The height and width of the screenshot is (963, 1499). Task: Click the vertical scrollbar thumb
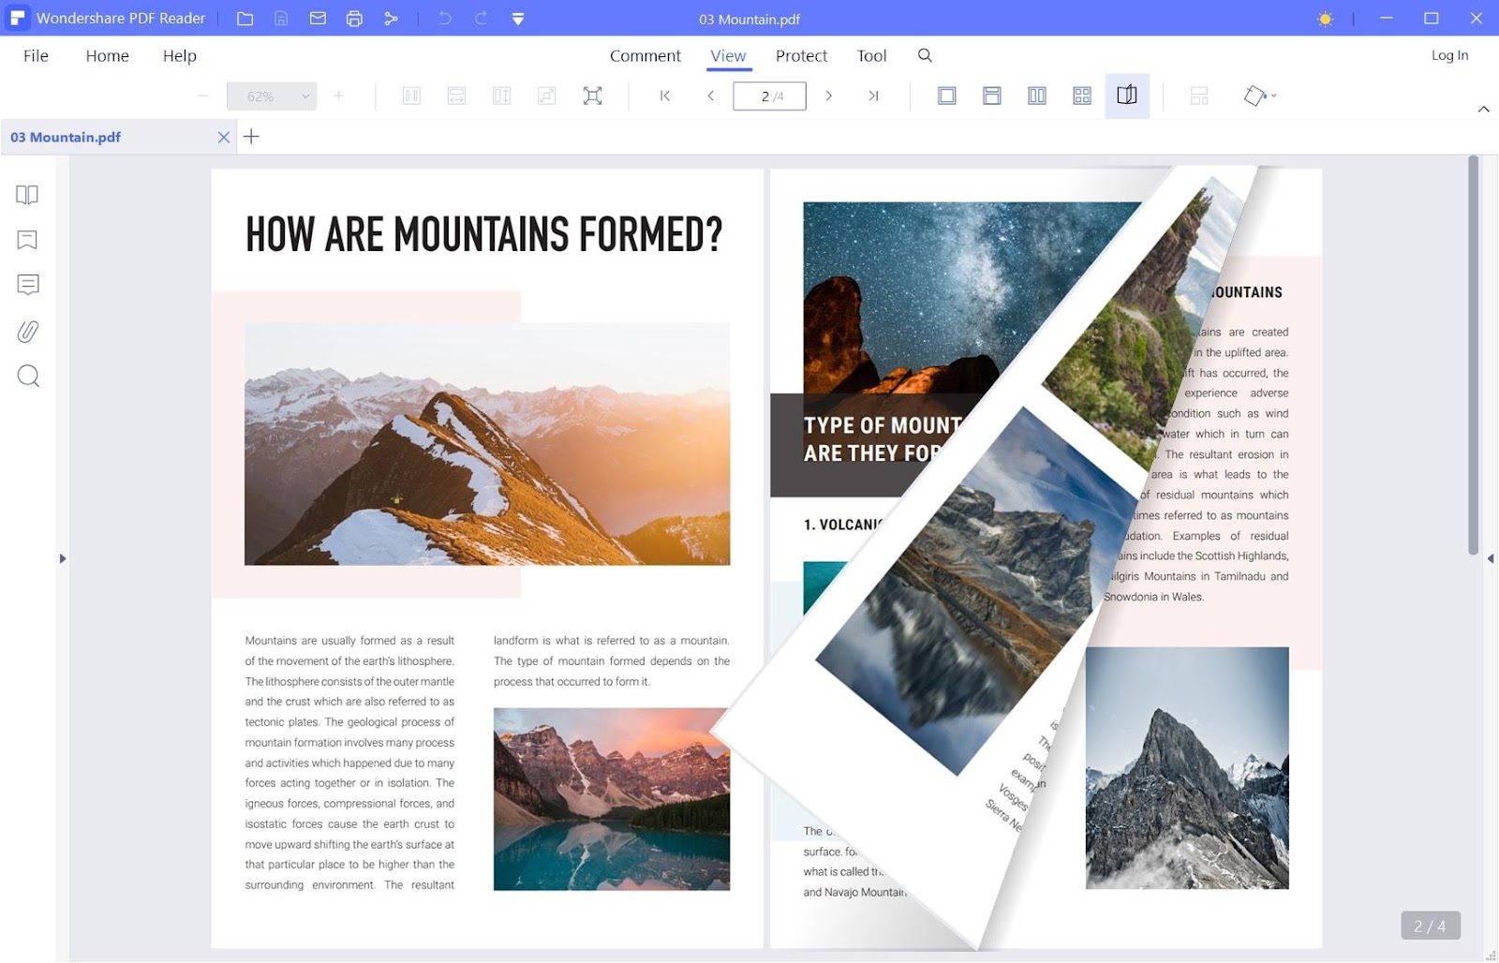pyautogui.click(x=1473, y=355)
